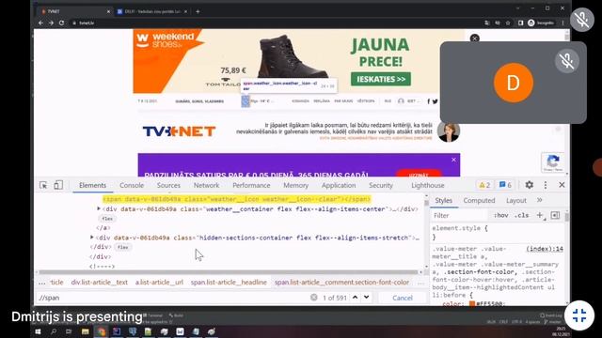
Task: Expand the weather__container div node
Action: pyautogui.click(x=99, y=208)
